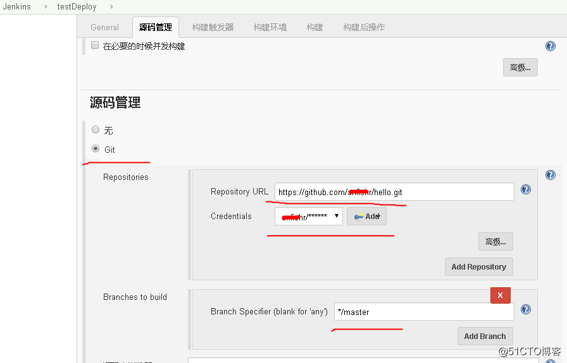Screen dimensions: 567x363
Task: Switch to the 构建后操作 tab
Action: [x=364, y=27]
